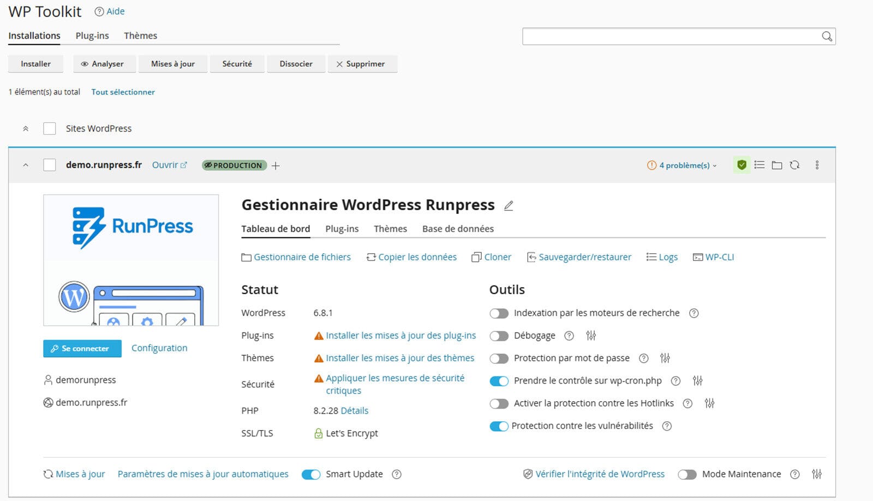This screenshot has height=501, width=873.
Task: Open Débogage settings sliders icon
Action: point(591,336)
